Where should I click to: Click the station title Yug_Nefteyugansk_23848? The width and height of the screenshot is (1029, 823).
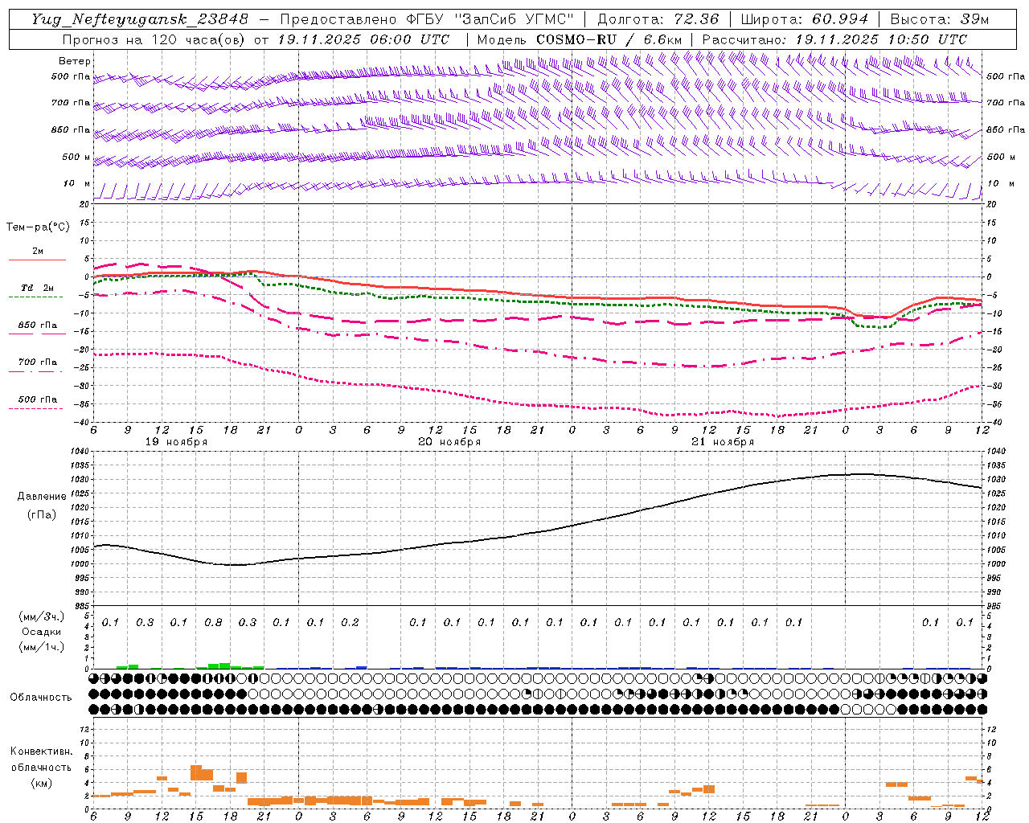coord(140,19)
